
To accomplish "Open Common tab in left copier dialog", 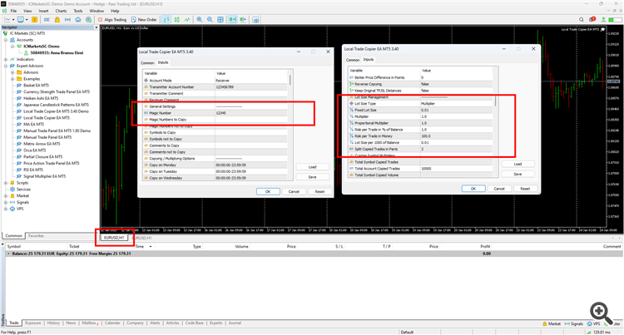I will 147,63.
